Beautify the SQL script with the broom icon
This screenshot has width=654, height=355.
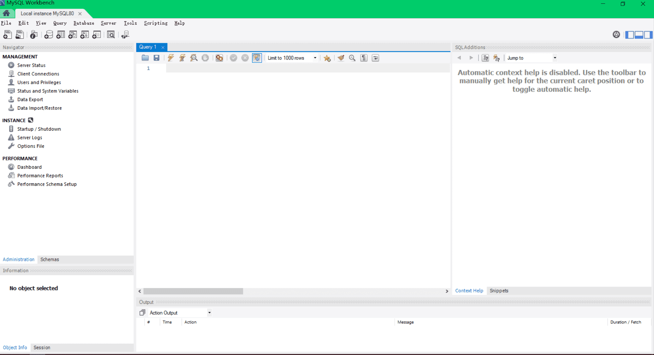[x=341, y=58]
